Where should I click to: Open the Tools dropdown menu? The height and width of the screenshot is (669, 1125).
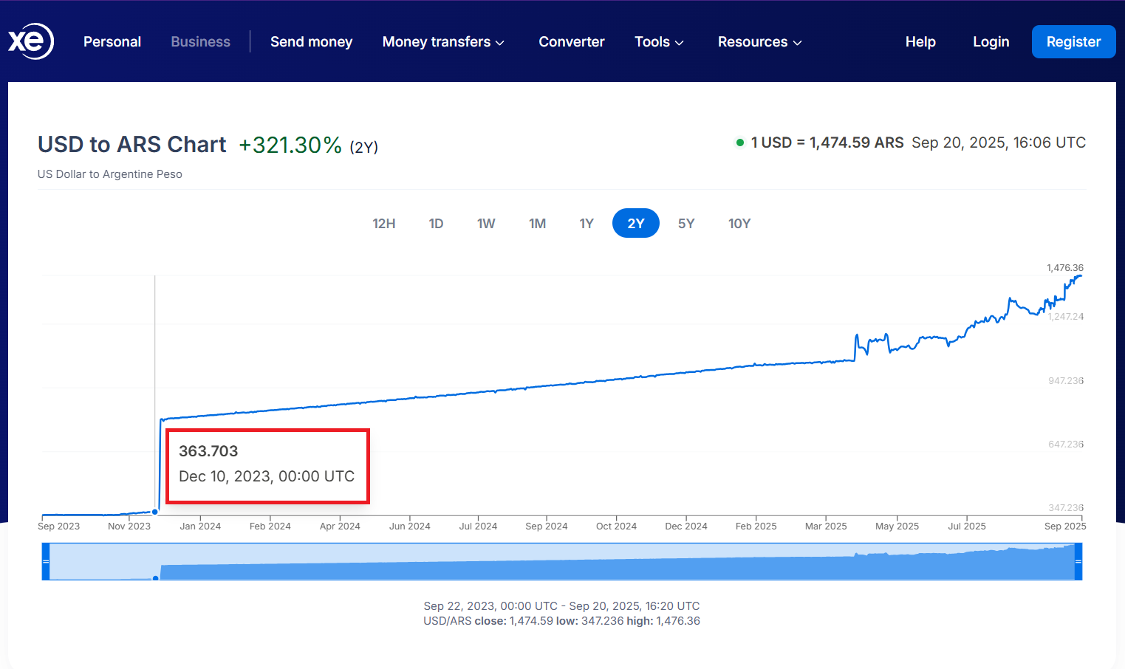click(659, 42)
